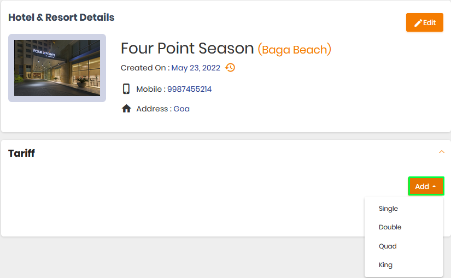
Task: Click the Tariff section heading
Action: tap(21, 153)
